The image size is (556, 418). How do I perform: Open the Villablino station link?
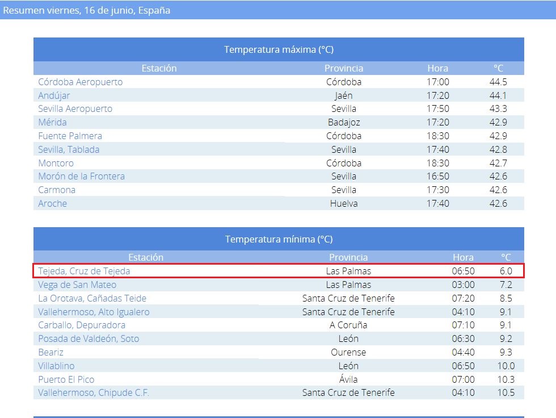click(56, 366)
